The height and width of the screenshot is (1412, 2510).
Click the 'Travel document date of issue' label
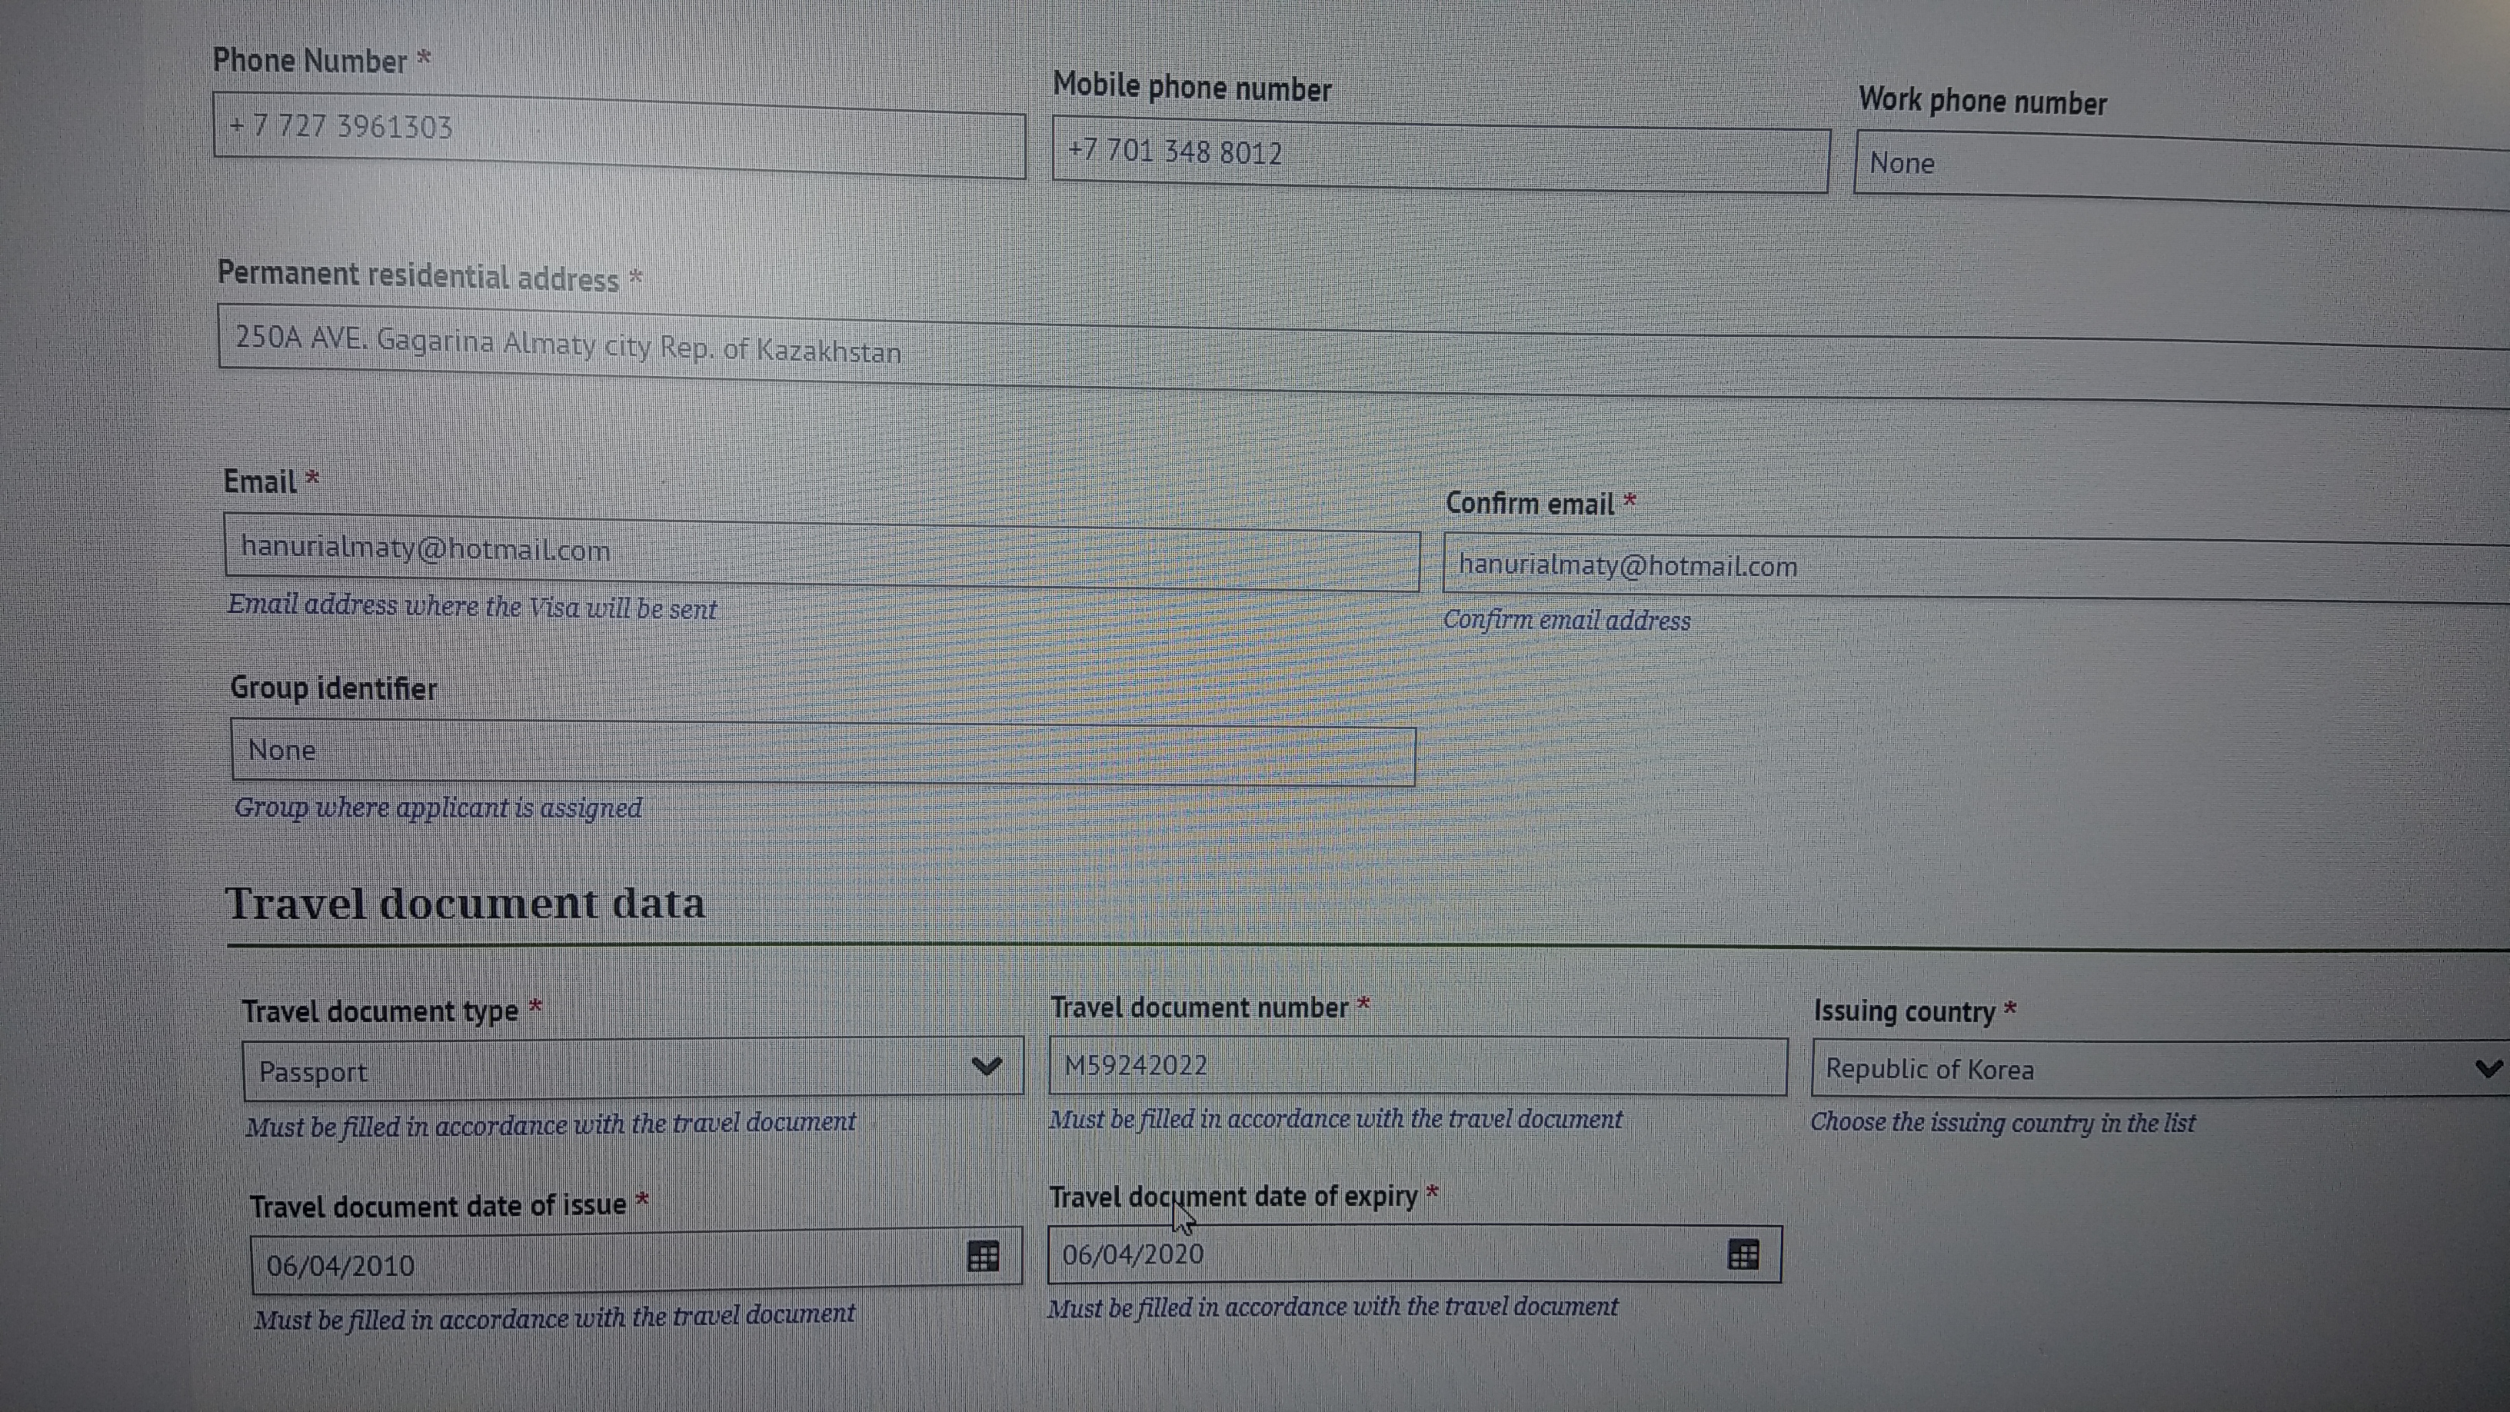(438, 1207)
